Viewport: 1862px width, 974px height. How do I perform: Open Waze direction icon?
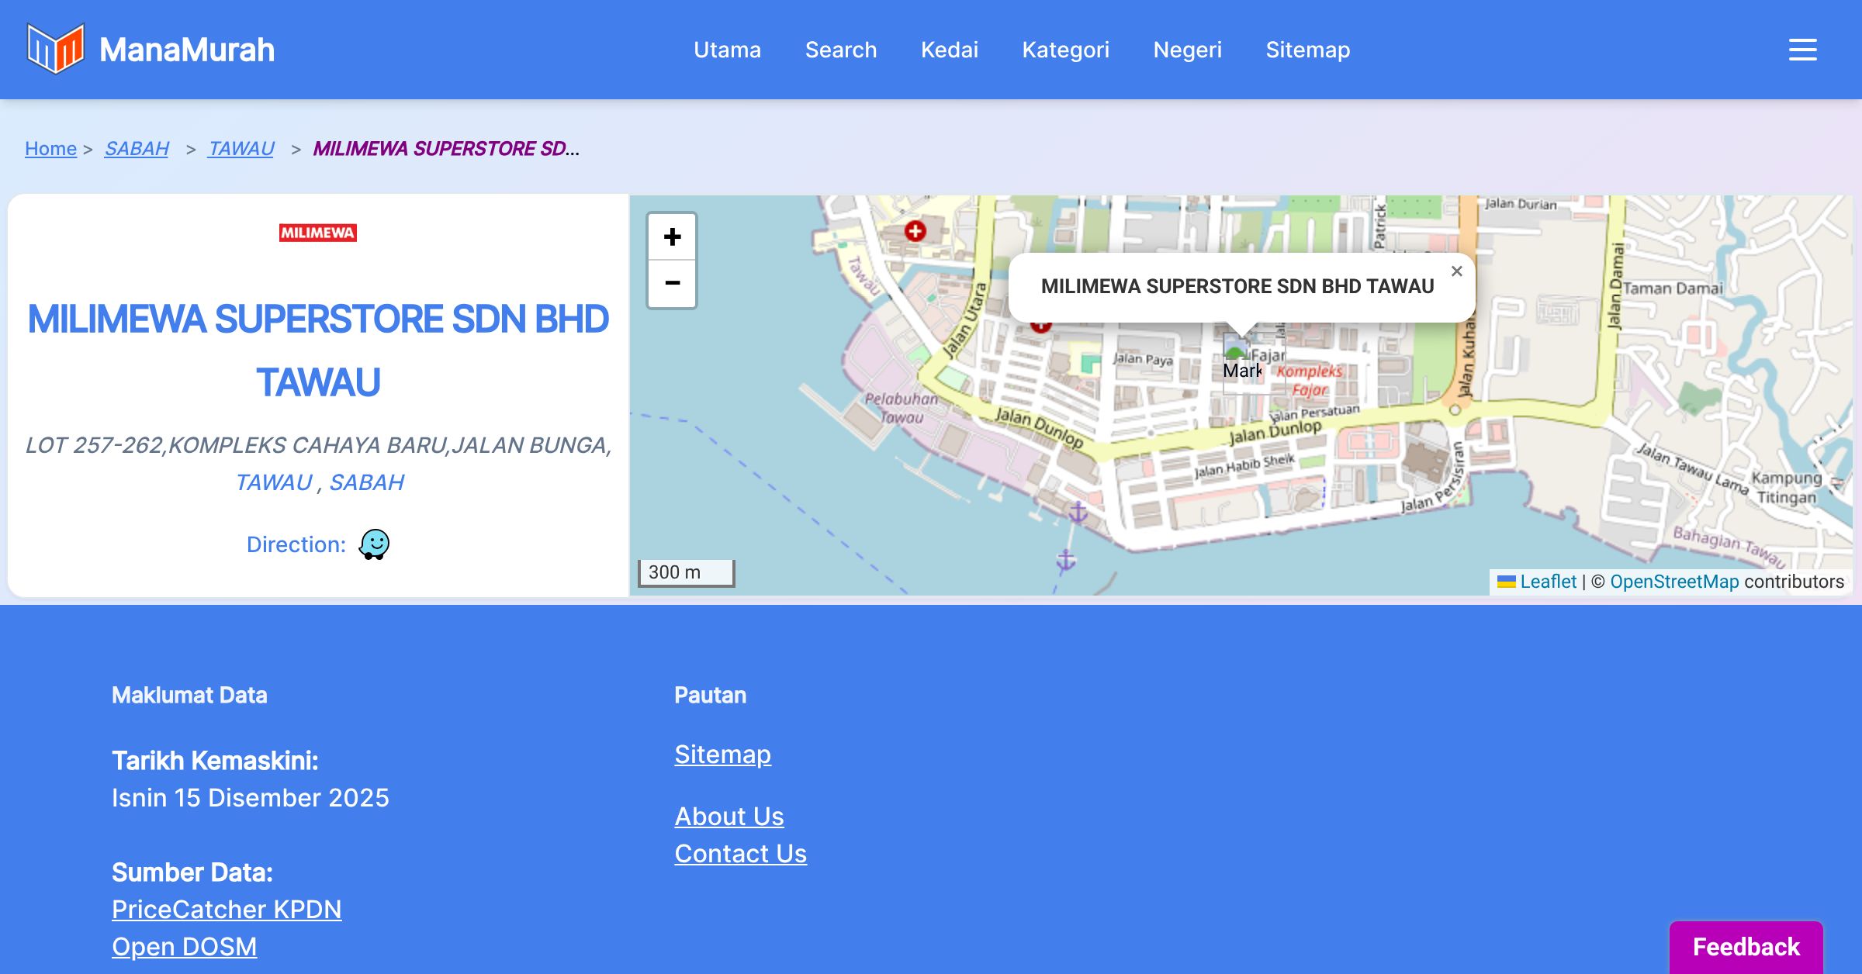374,544
